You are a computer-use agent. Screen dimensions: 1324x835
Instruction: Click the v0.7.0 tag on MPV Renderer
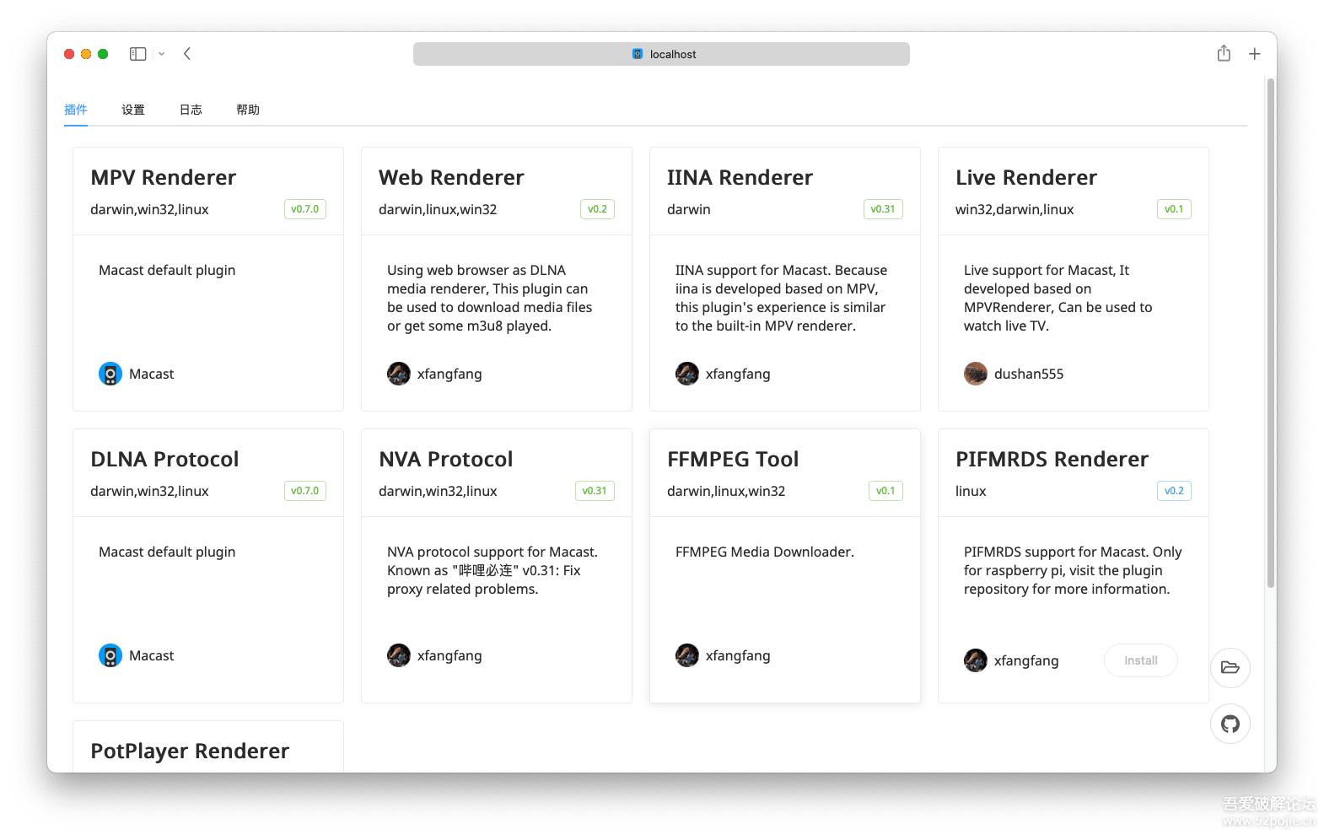tap(305, 209)
